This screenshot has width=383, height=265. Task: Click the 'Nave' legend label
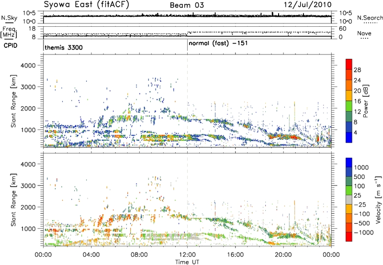click(364, 33)
